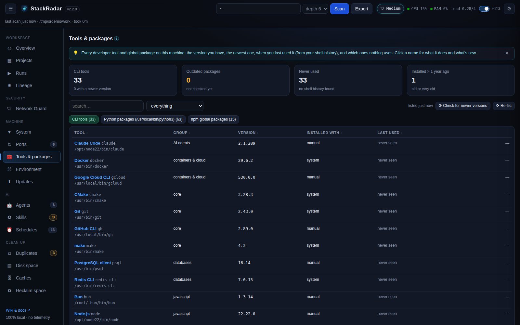Viewport: 520px width, 325px height.
Task: Open the Wiki & docs link
Action: pyautogui.click(x=18, y=310)
